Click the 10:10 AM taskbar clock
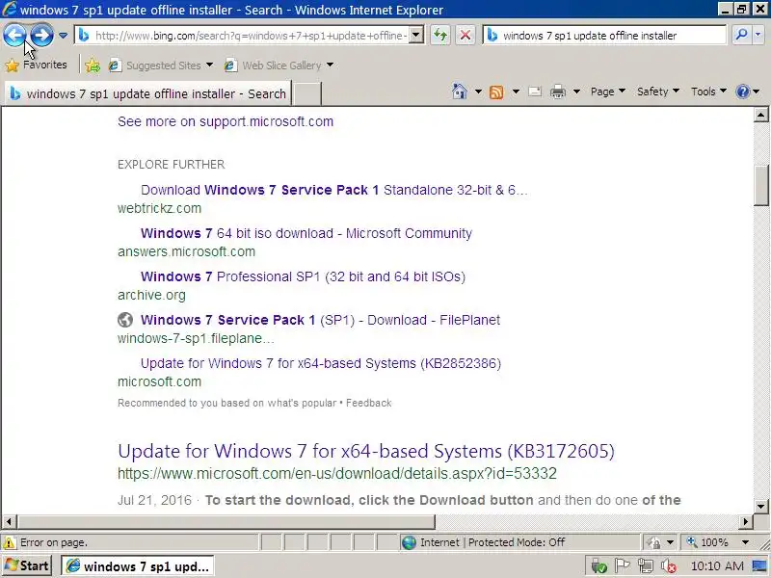 tap(717, 566)
